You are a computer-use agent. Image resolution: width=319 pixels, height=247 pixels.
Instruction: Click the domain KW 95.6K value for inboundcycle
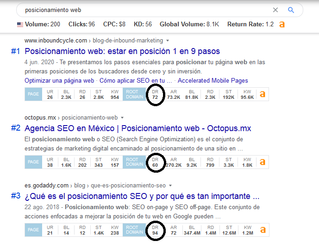tap(247, 97)
